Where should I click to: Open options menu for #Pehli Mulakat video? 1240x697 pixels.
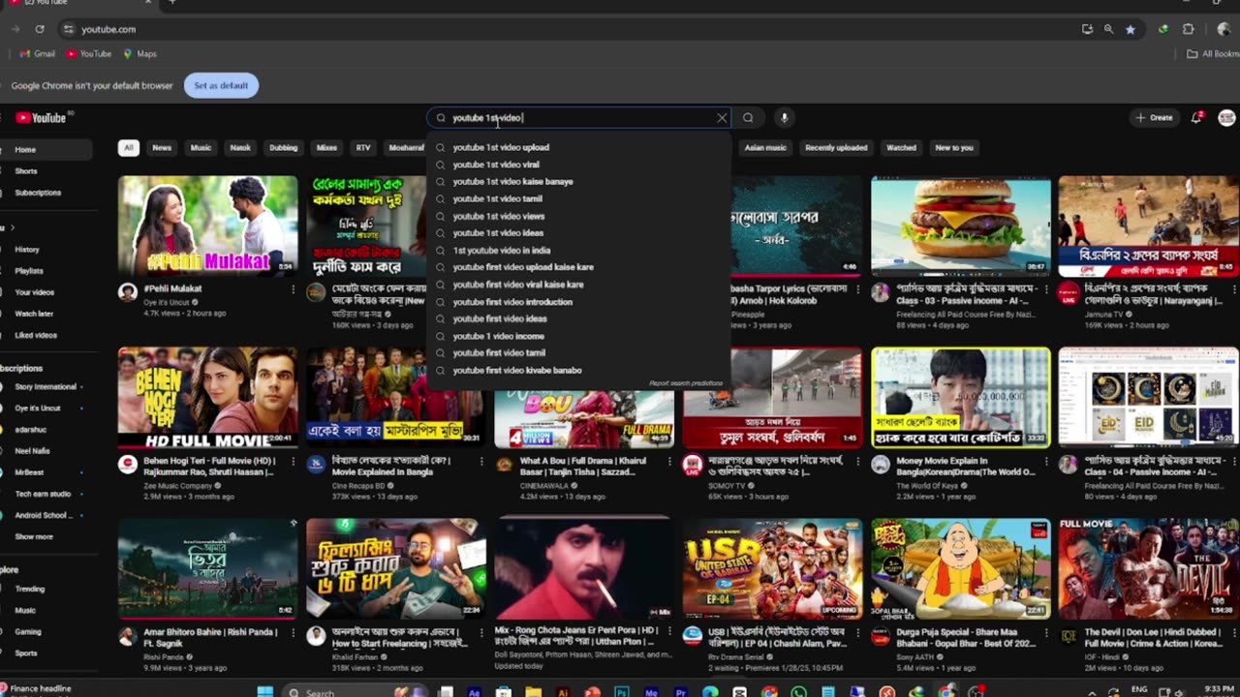(294, 288)
